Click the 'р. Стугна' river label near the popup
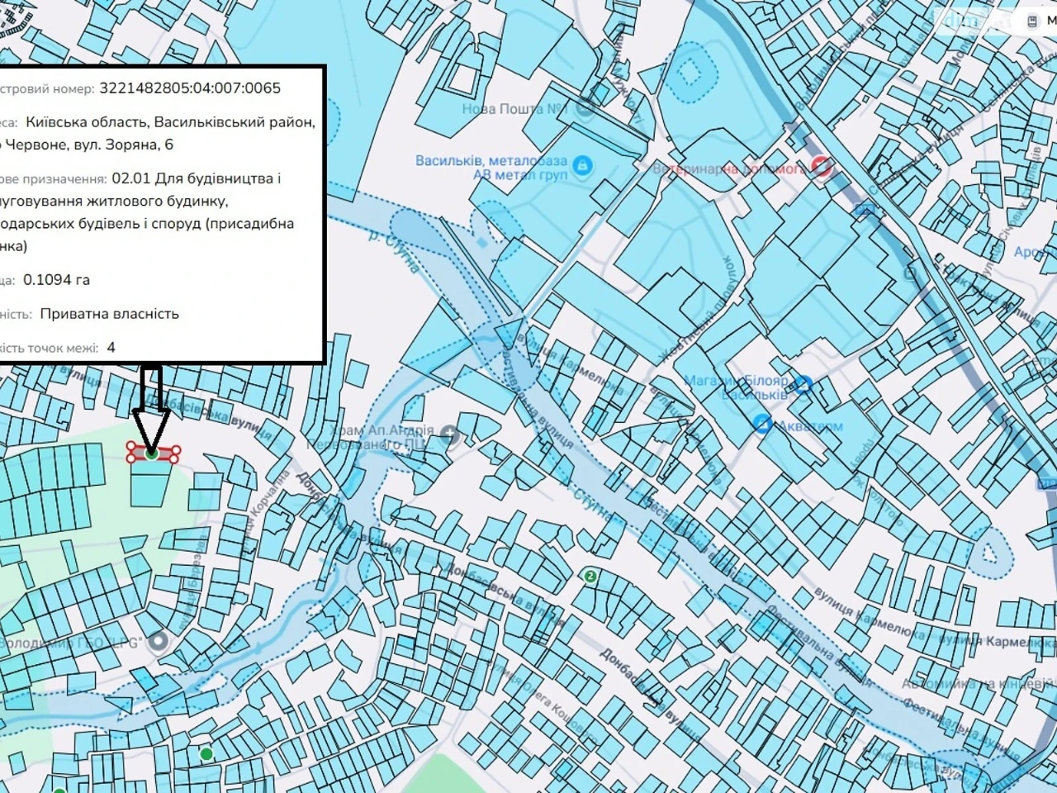The width and height of the screenshot is (1057, 793). [x=394, y=250]
